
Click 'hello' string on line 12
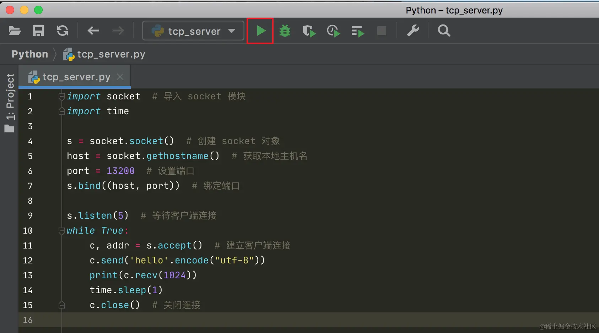(x=149, y=260)
